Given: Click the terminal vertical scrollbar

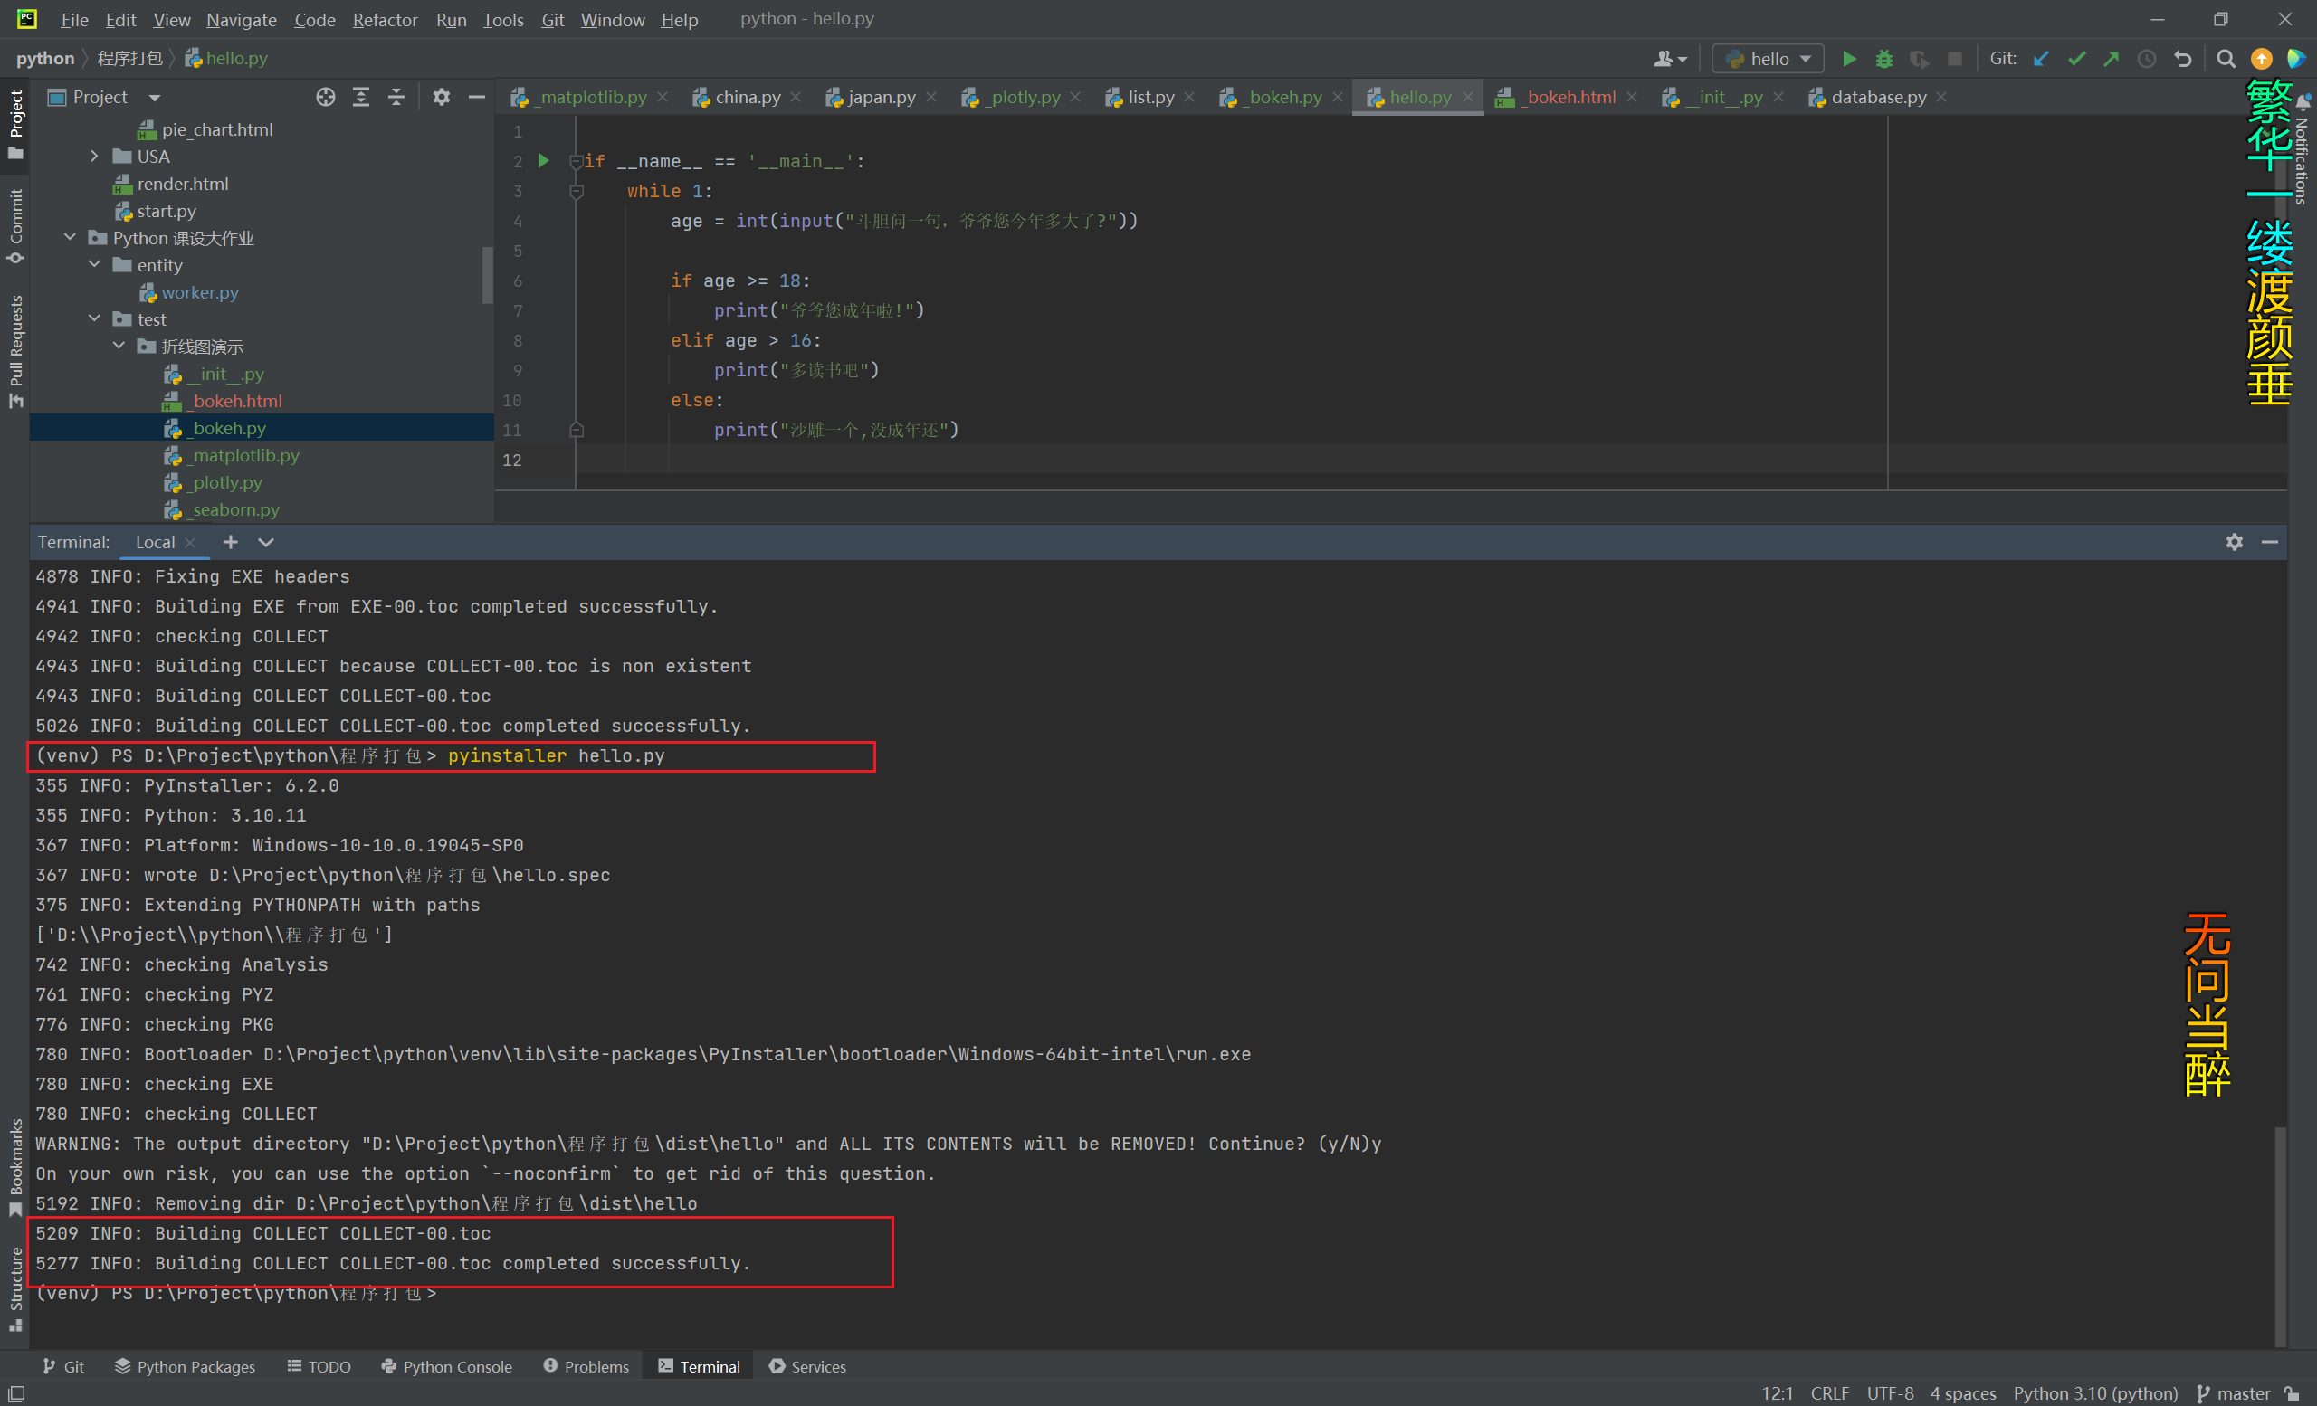Looking at the screenshot, I should click(2279, 1235).
